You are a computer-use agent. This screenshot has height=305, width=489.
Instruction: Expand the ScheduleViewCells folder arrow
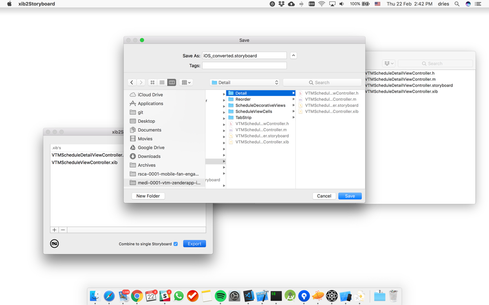(x=293, y=111)
